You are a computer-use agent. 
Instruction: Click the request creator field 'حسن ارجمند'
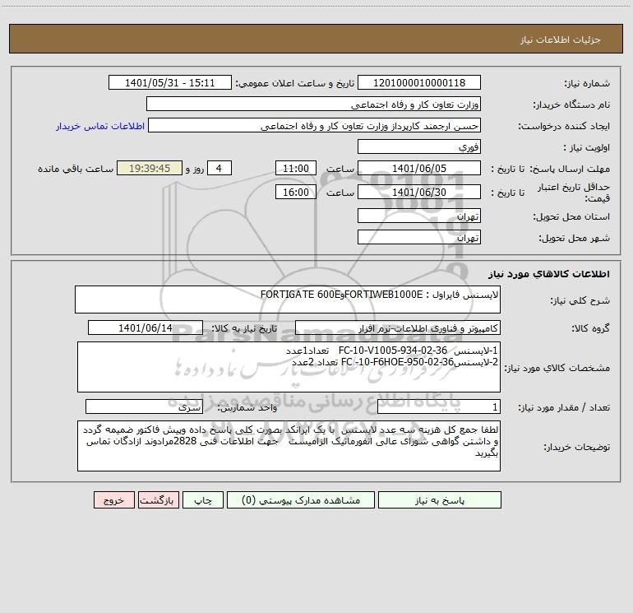coord(314,125)
